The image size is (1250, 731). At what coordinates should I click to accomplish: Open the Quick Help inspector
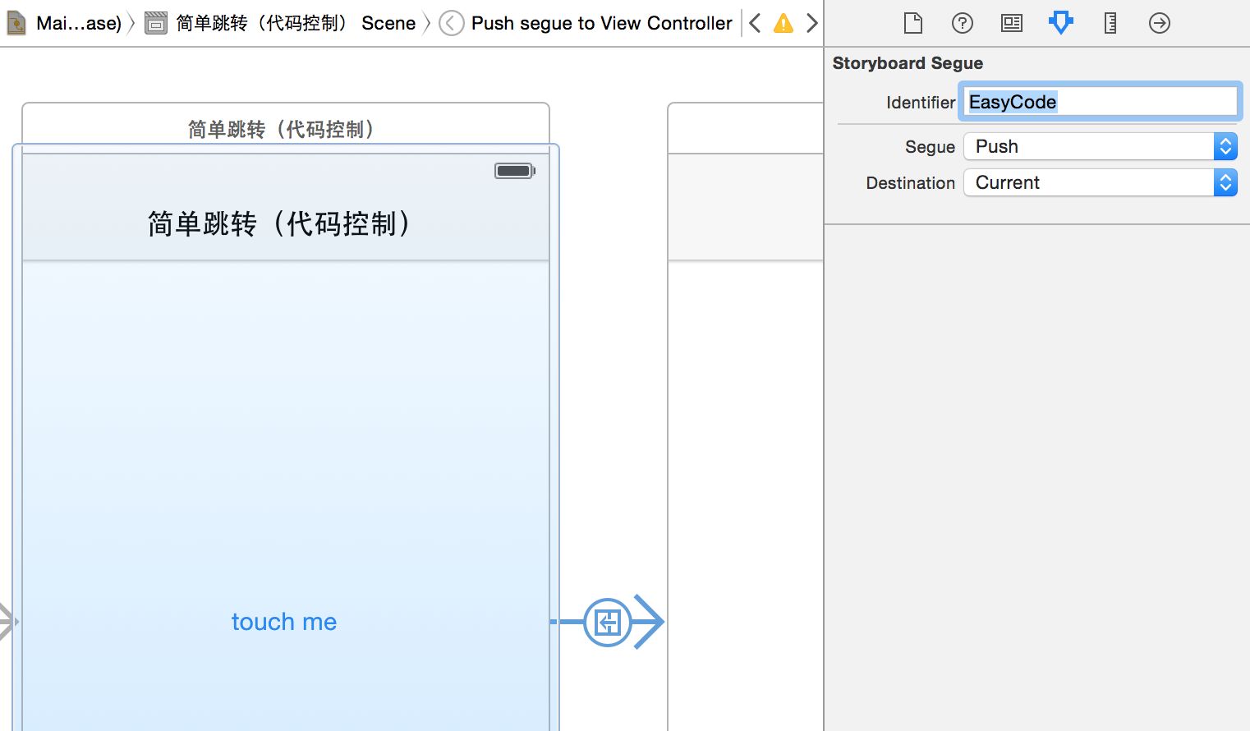point(963,23)
